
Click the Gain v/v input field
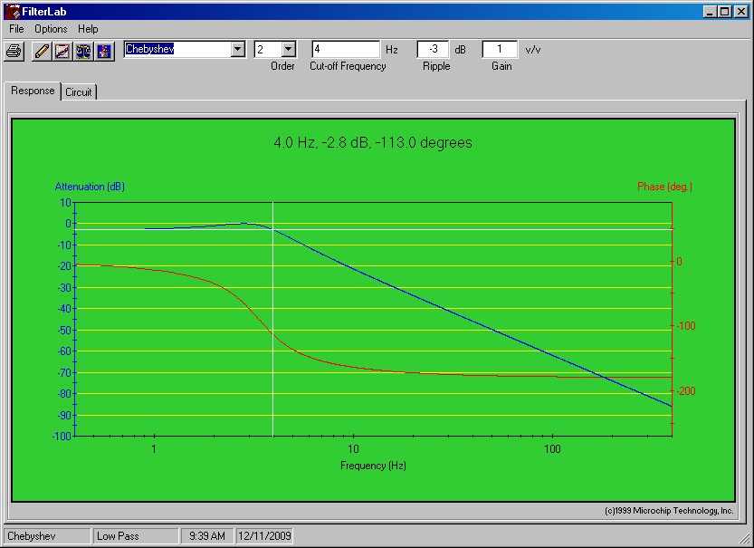pos(500,49)
